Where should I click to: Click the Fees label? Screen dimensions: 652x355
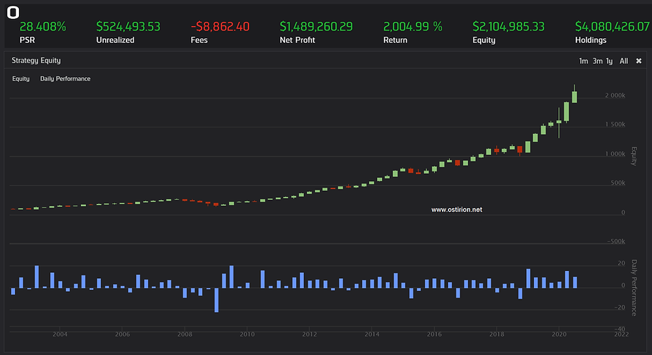(199, 40)
